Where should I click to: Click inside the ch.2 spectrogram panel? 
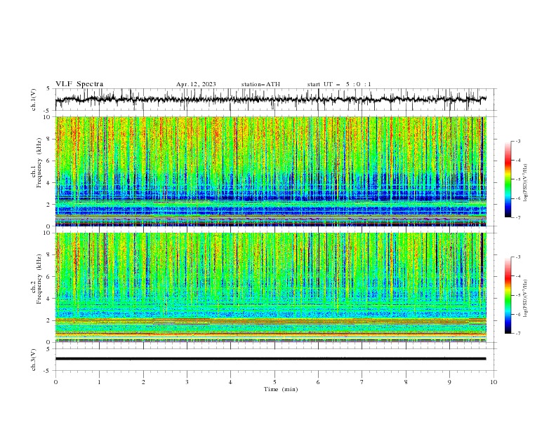click(270, 287)
